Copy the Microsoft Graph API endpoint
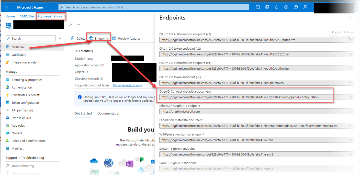360x176 pixels. 351,112
